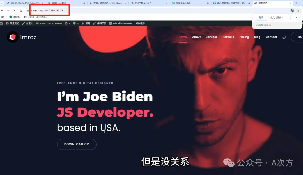Click the browser forward arrow
This screenshot has width=303, height=175.
8,11
